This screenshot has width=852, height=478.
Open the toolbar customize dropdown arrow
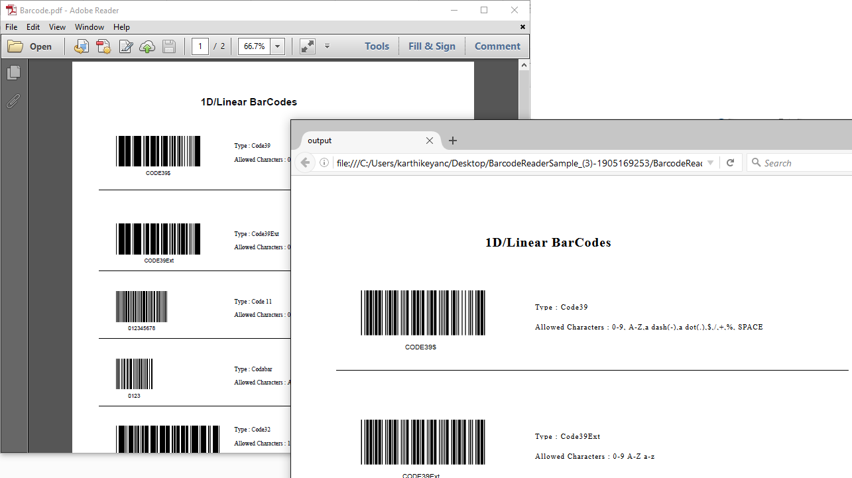point(327,46)
